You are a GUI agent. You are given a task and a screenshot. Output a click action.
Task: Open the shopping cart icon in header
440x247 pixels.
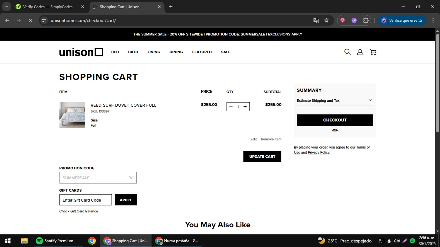[x=373, y=52]
